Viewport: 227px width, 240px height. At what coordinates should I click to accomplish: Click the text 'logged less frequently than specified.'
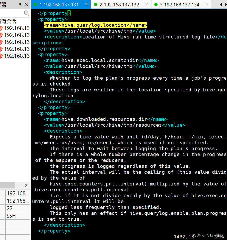pyautogui.click(x=106, y=207)
